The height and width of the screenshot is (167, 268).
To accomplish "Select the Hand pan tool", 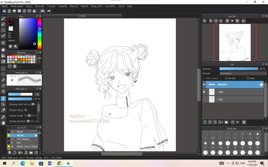I will [3, 123].
